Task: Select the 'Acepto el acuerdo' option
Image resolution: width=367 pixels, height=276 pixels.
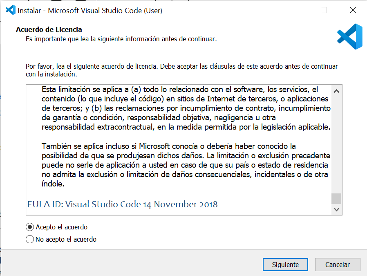Action: point(30,227)
